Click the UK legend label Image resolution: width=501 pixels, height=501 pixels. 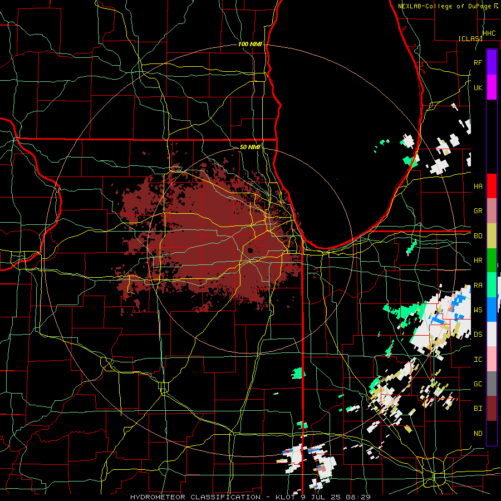pyautogui.click(x=478, y=87)
